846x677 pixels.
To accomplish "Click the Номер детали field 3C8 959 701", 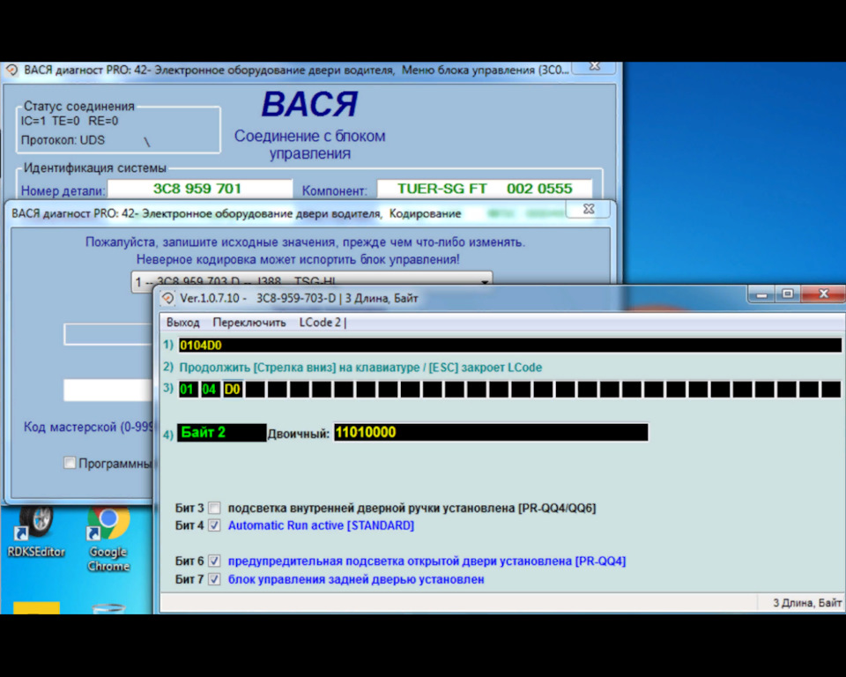I will coord(200,189).
